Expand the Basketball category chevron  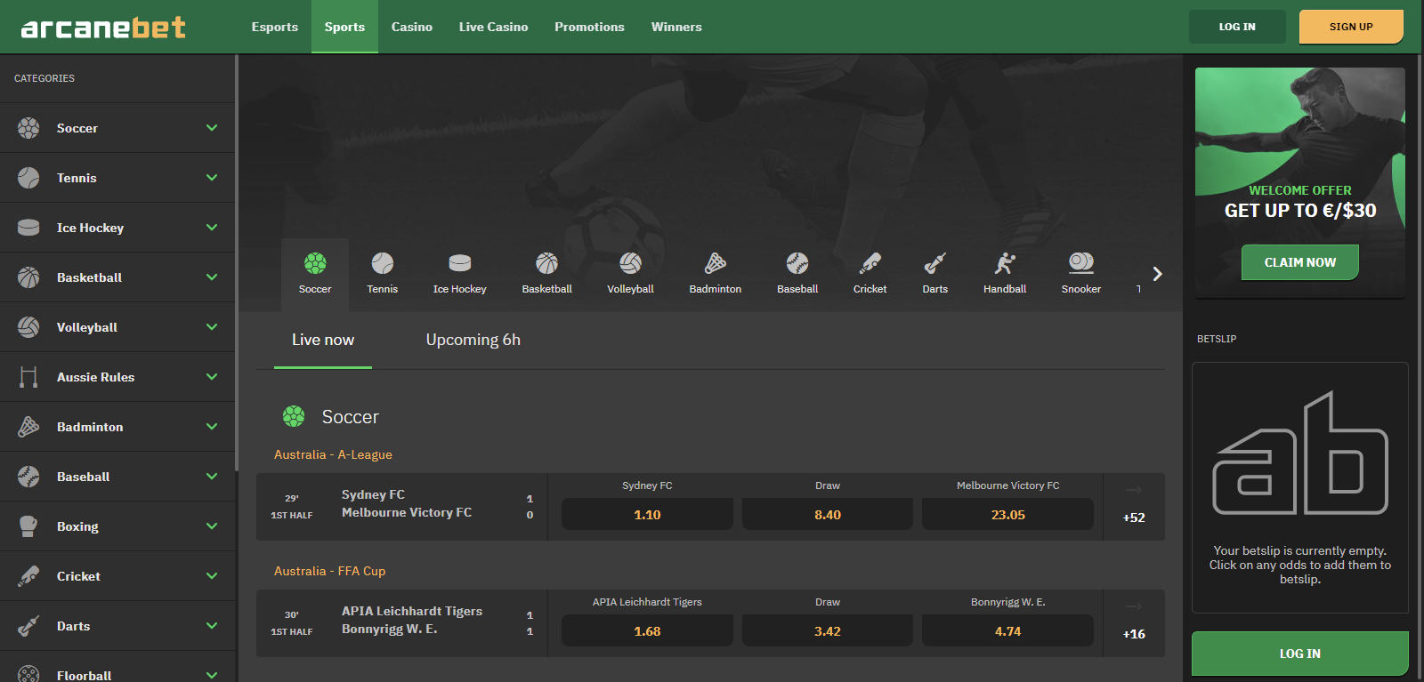coord(212,277)
